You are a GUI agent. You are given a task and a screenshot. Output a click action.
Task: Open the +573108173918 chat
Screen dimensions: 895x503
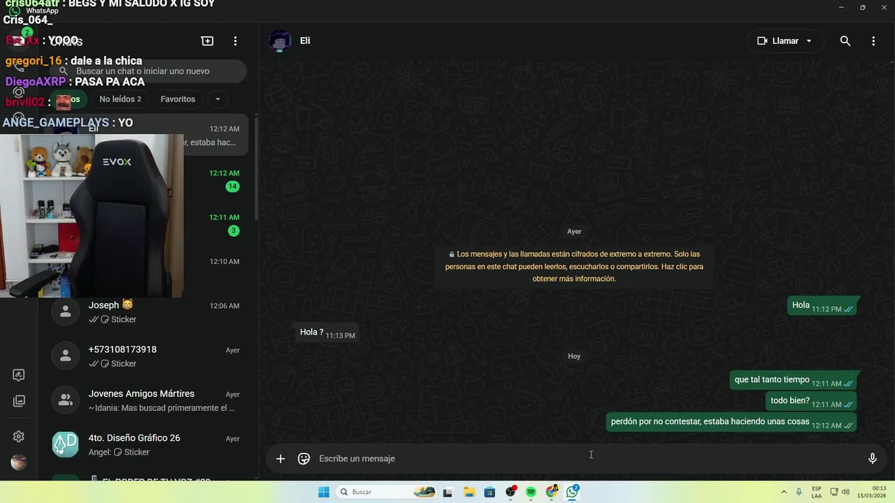(147, 356)
